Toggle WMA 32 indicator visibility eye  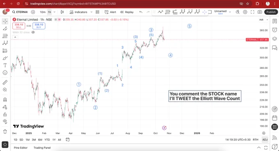point(33,32)
